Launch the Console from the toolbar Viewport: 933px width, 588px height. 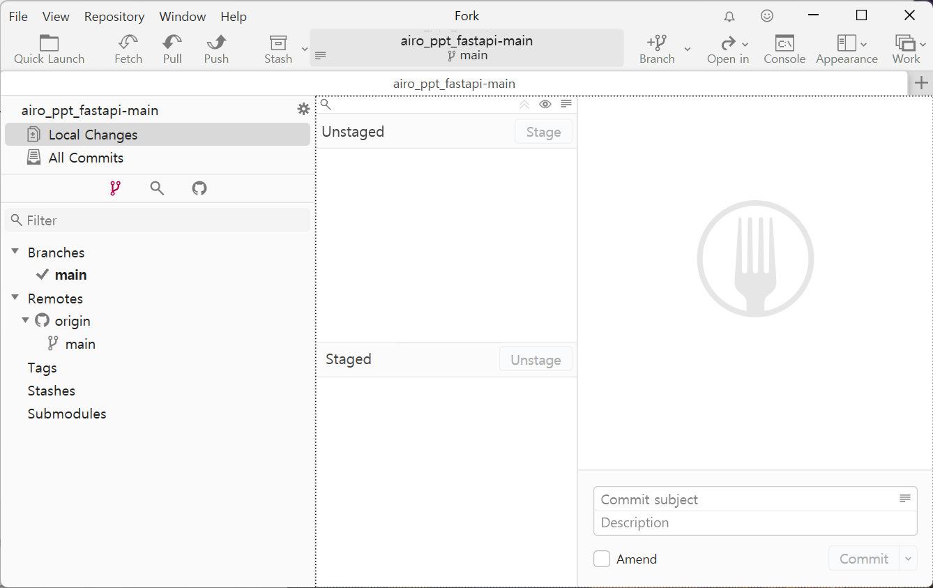coord(784,50)
